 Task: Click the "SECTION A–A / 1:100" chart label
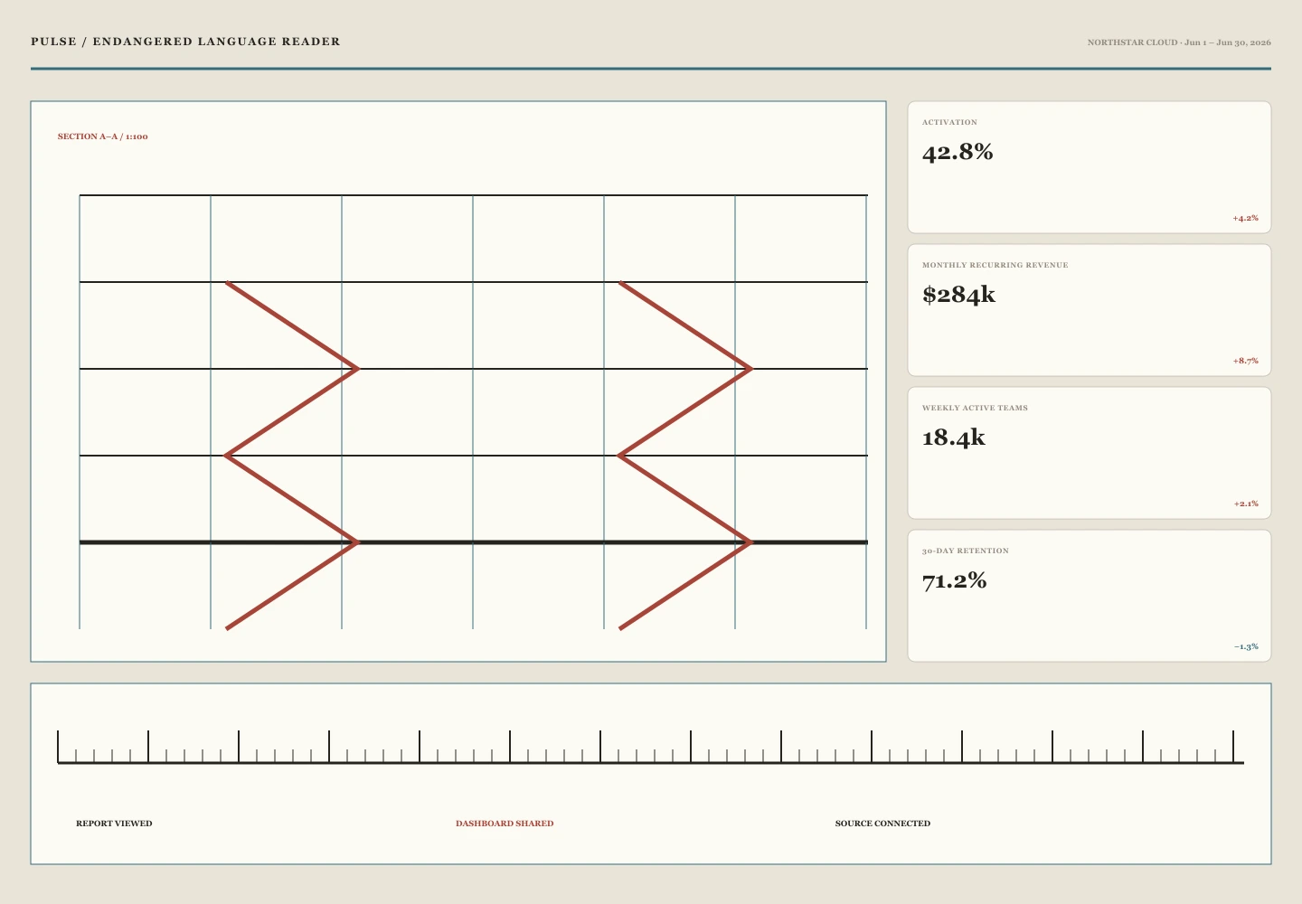click(103, 137)
